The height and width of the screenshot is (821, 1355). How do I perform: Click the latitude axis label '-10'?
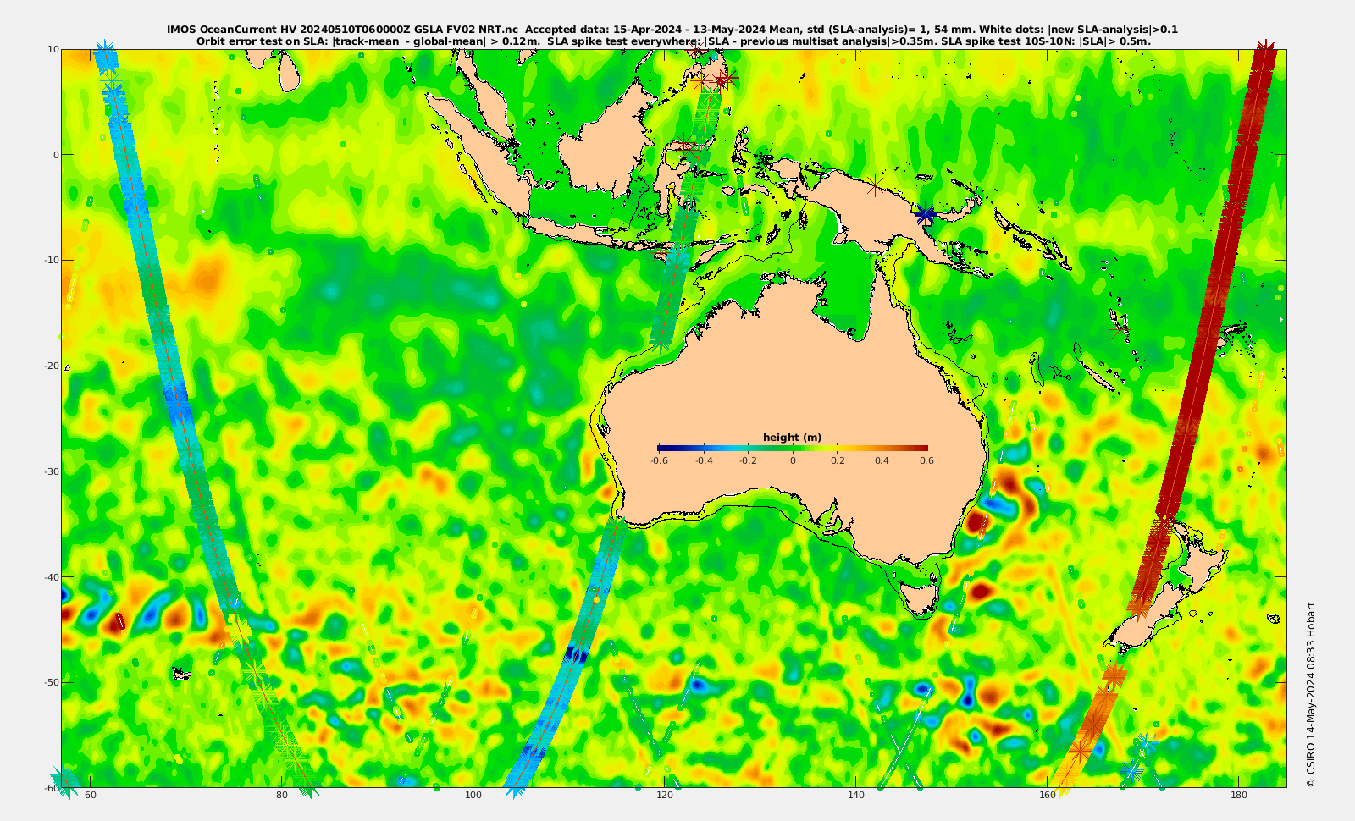click(52, 261)
